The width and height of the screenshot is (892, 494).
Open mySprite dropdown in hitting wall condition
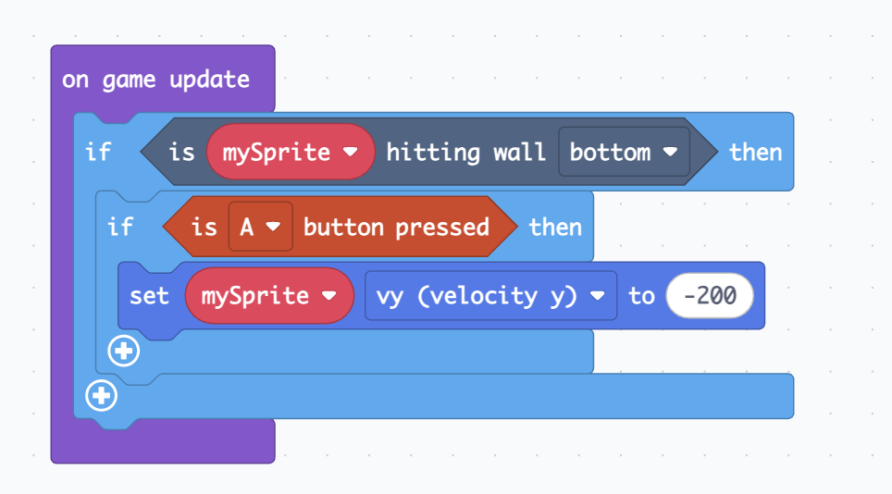(291, 152)
